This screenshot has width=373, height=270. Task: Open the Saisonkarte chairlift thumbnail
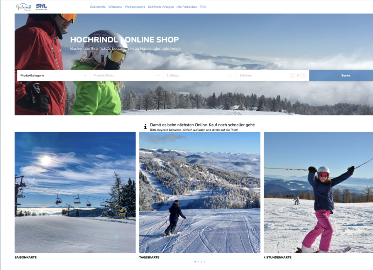pyautogui.click(x=75, y=192)
